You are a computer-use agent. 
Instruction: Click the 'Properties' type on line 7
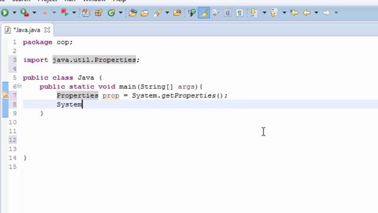click(77, 96)
